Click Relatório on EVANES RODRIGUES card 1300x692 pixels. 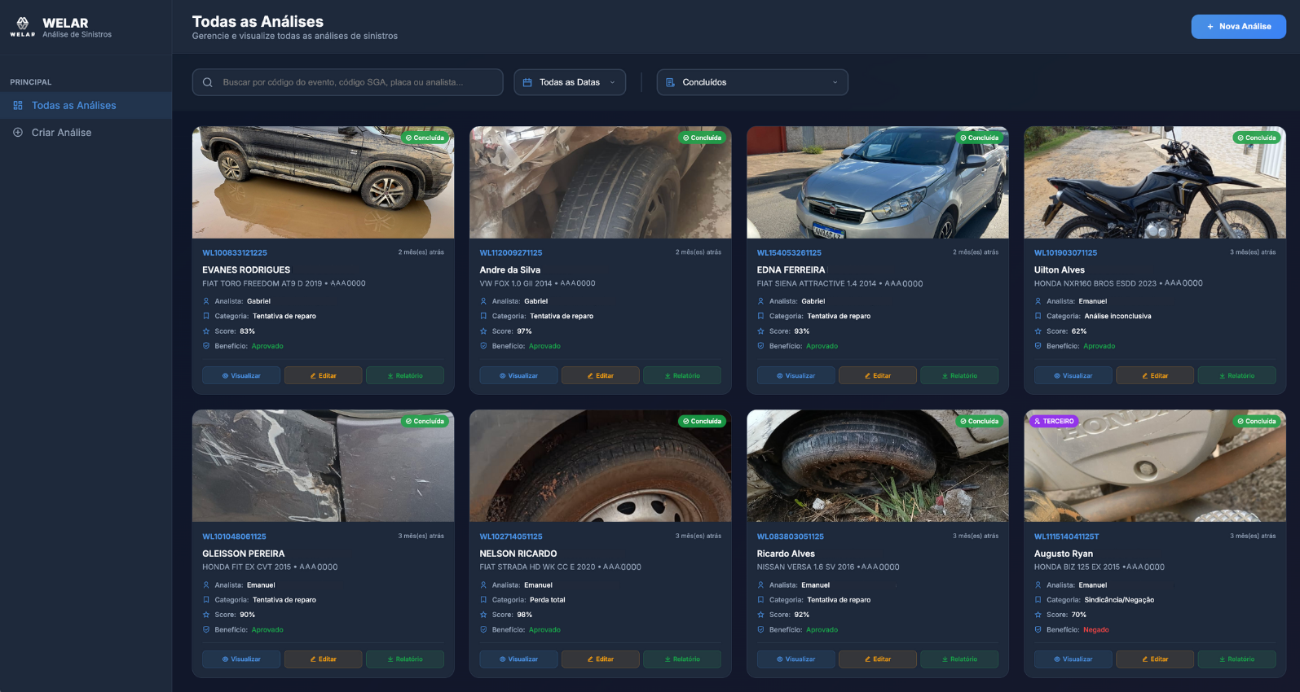coord(405,375)
